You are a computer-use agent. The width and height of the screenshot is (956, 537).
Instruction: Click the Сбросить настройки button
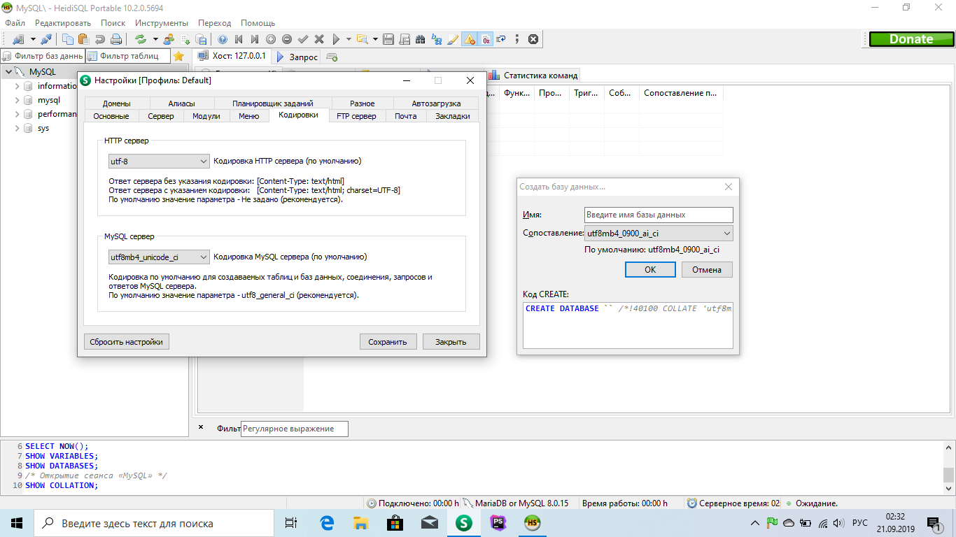127,342
